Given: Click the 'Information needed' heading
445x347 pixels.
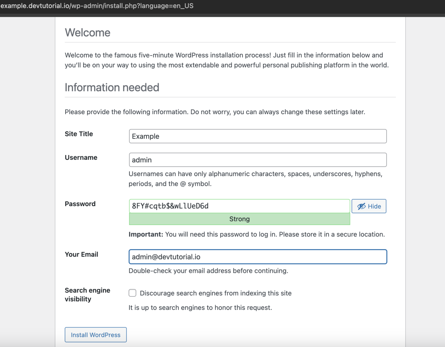Looking at the screenshot, I should pyautogui.click(x=112, y=87).
